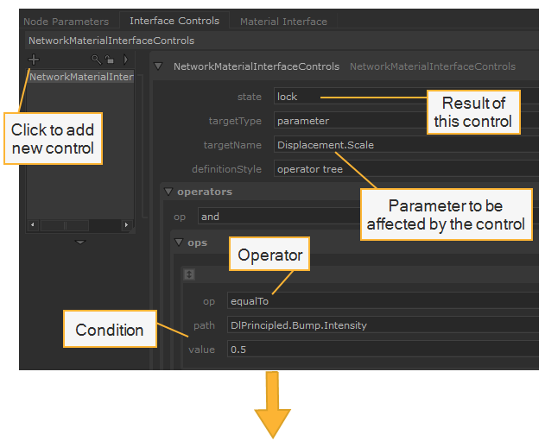Click the horizontal scrollbar thumb under the list
This screenshot has width=545, height=441.
[65, 225]
